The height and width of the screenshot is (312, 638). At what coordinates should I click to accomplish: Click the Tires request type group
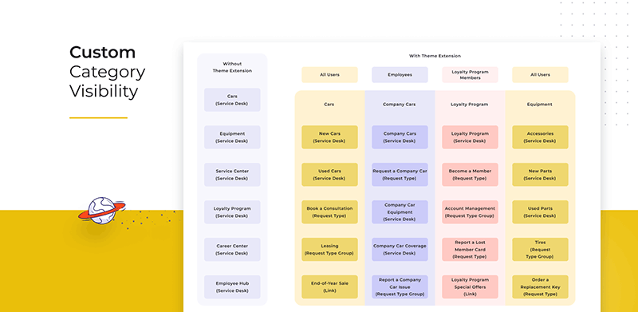click(x=541, y=250)
